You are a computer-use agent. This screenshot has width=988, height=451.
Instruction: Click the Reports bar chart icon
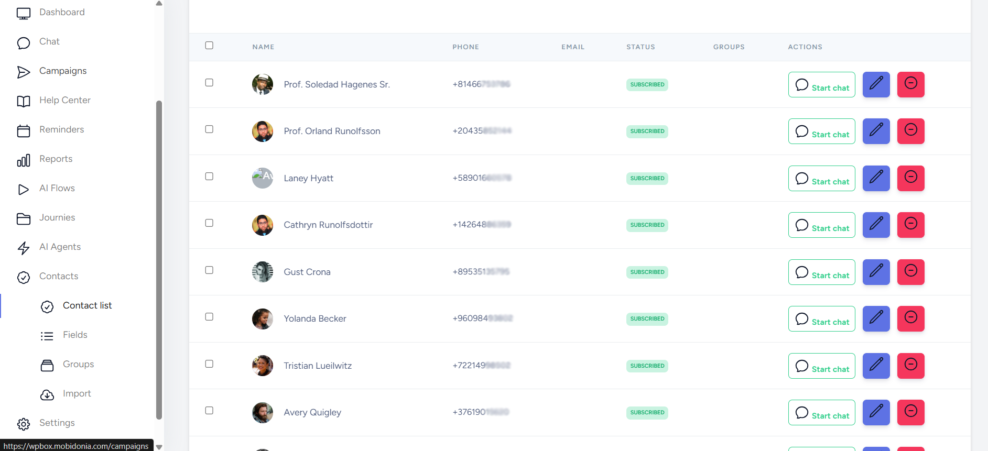coord(23,160)
